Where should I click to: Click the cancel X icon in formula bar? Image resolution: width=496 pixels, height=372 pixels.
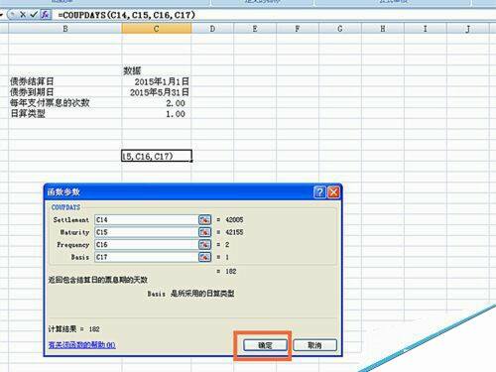(23, 15)
